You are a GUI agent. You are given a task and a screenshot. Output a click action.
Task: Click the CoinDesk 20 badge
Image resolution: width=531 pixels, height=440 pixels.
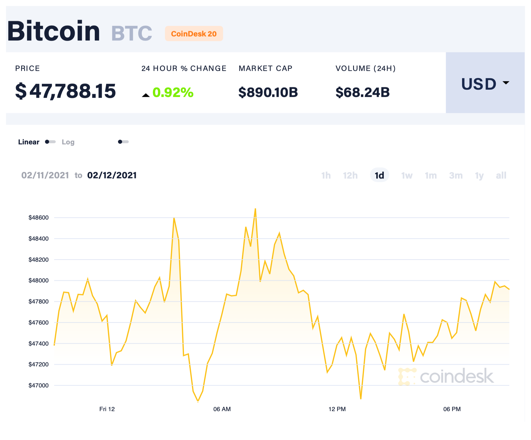point(194,34)
